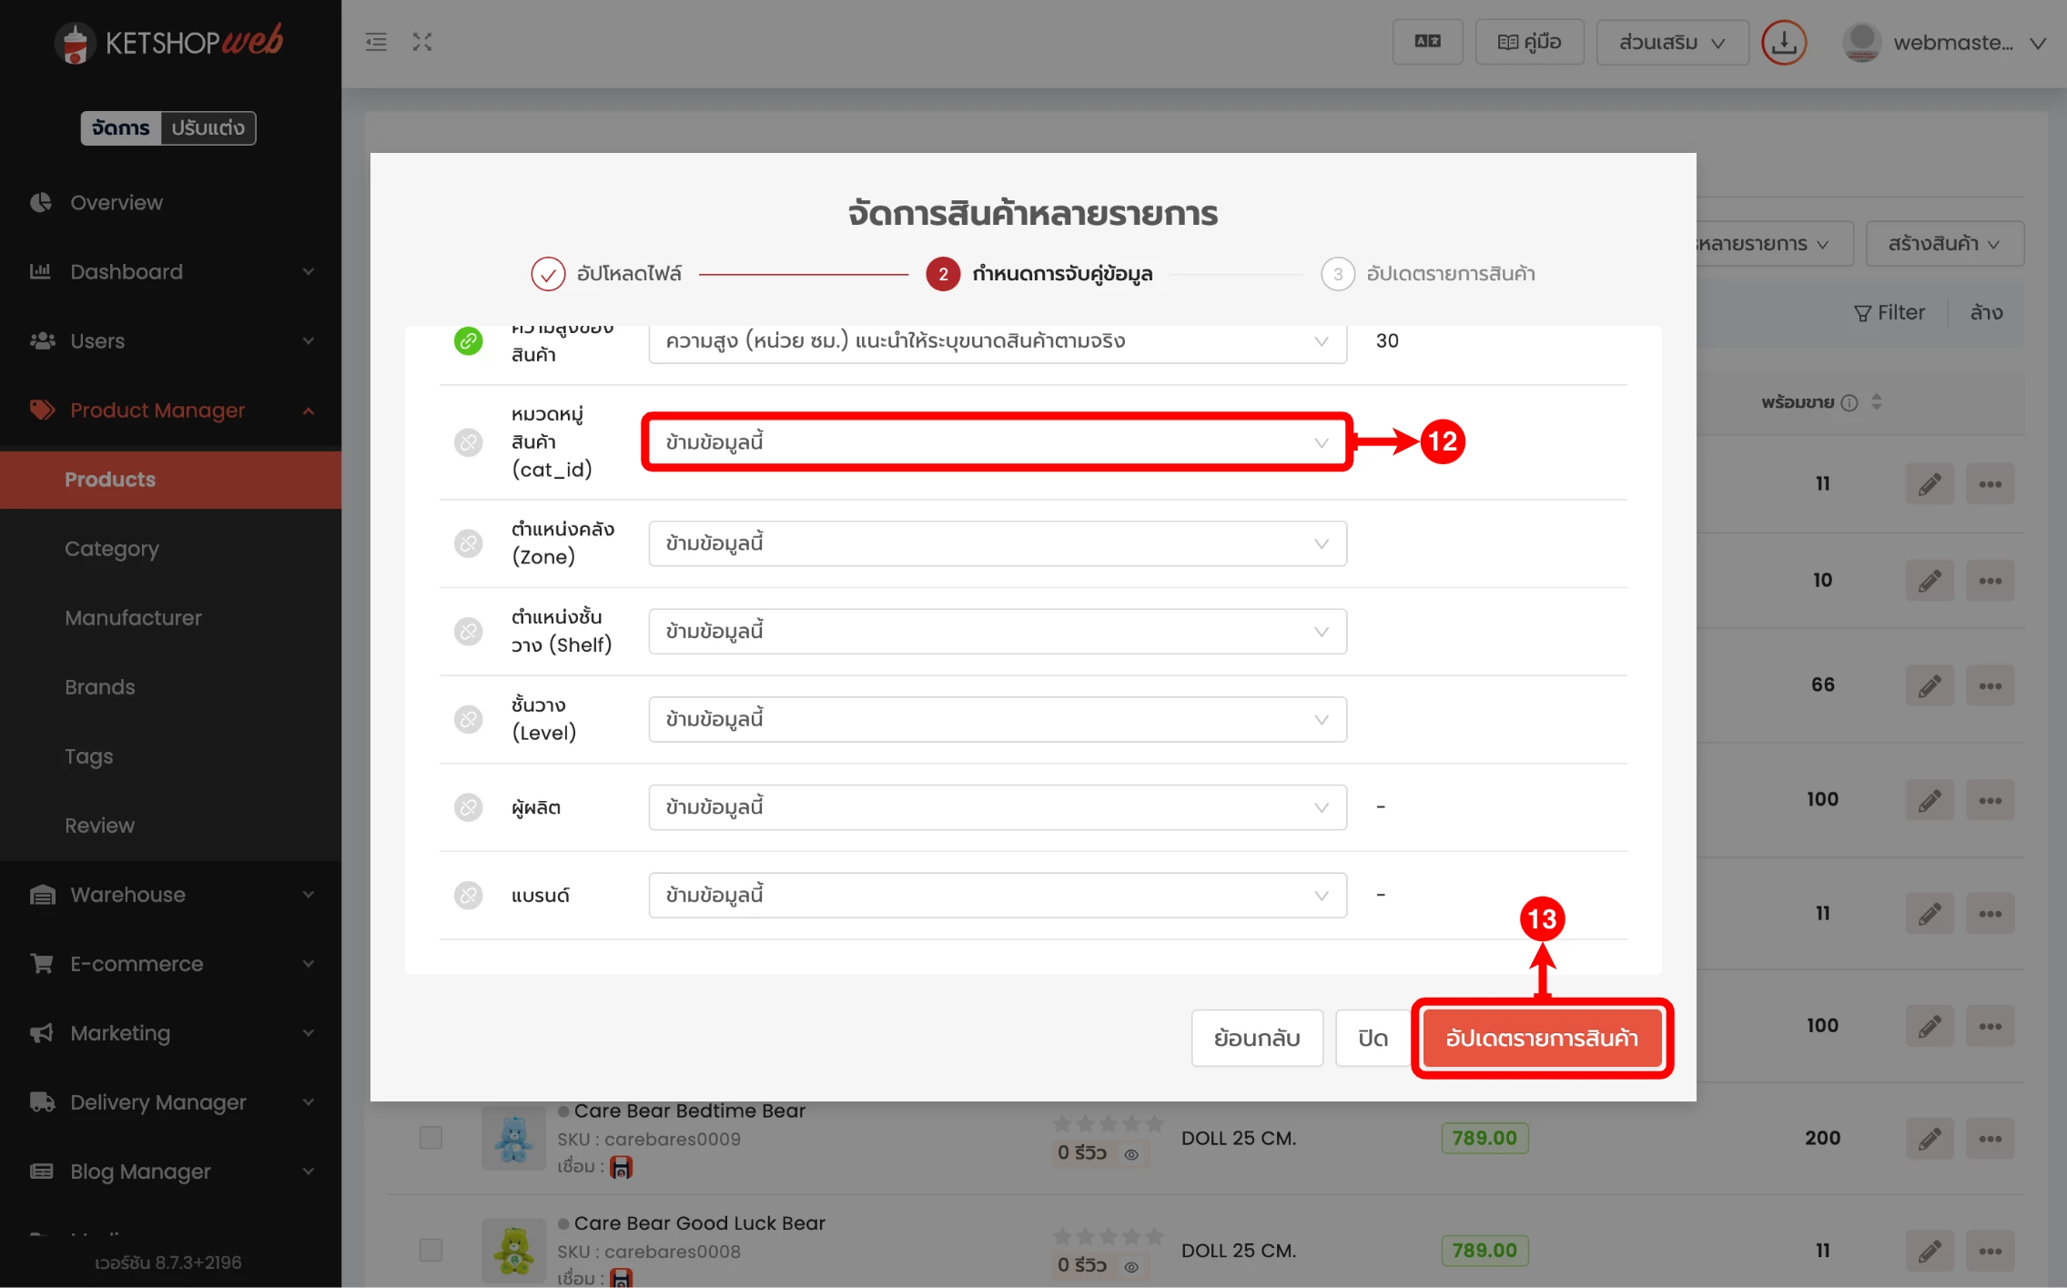Click the อัปเดตรายการสินค้า button
The height and width of the screenshot is (1288, 2067).
tap(1541, 1038)
